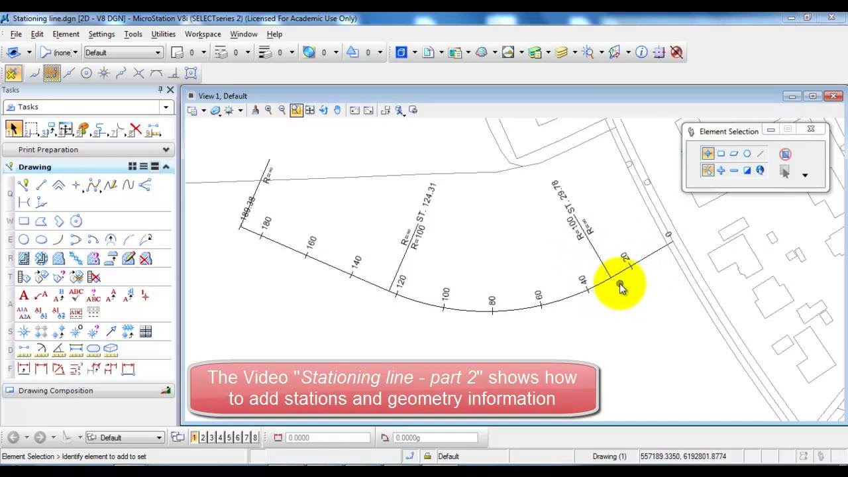This screenshot has width=848, height=477.
Task: Click the Update View paintbrush icon
Action: (x=255, y=111)
